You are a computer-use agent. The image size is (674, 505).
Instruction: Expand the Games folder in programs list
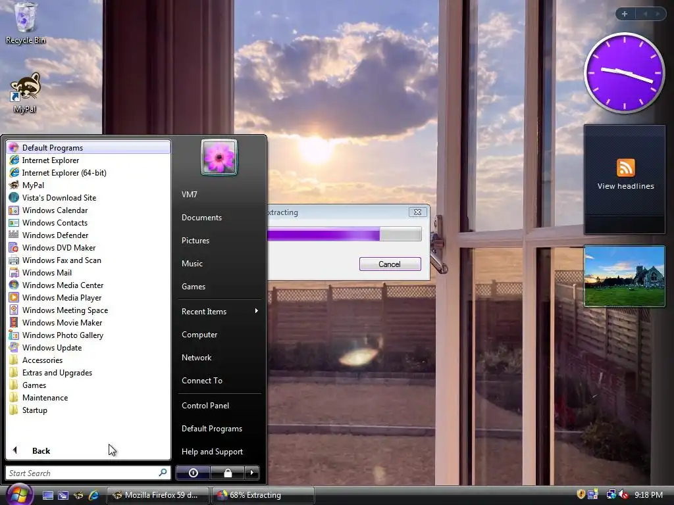point(88,385)
